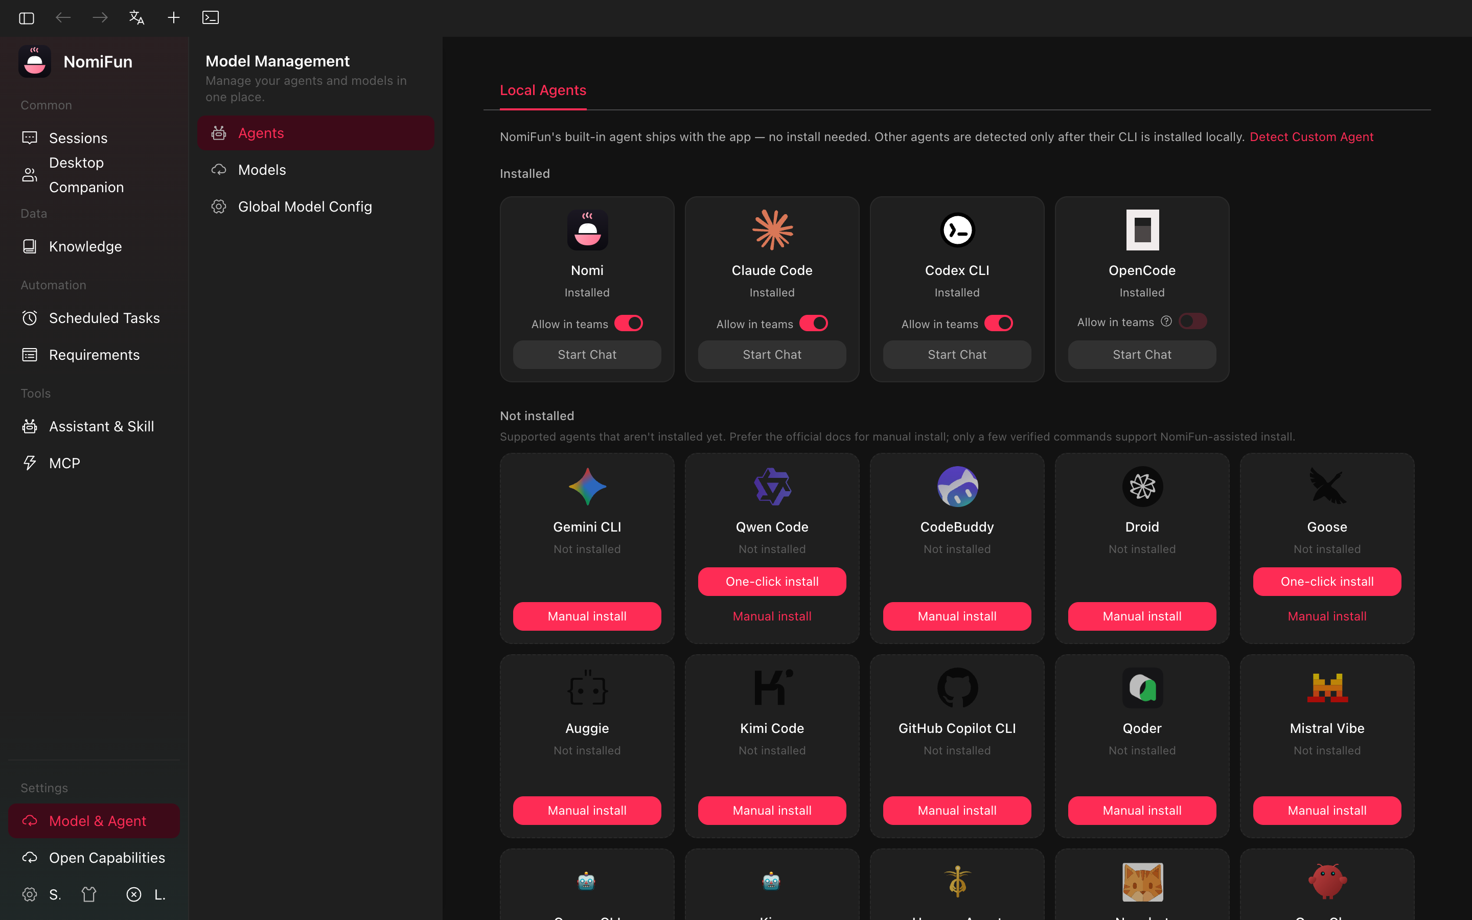Start Chat with the Nomi agent

[x=587, y=355]
